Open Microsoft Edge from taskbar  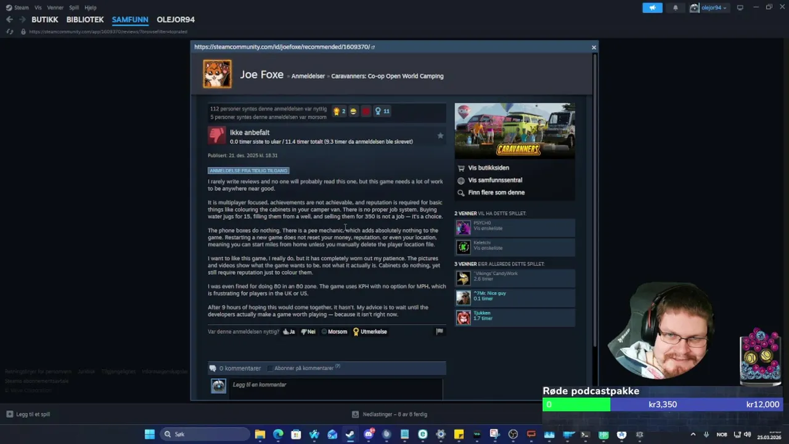click(278, 434)
